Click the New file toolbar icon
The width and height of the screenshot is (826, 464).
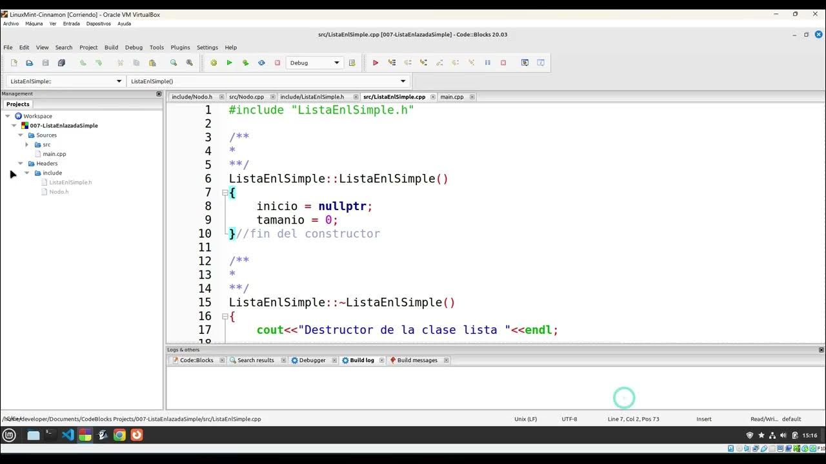(x=14, y=63)
